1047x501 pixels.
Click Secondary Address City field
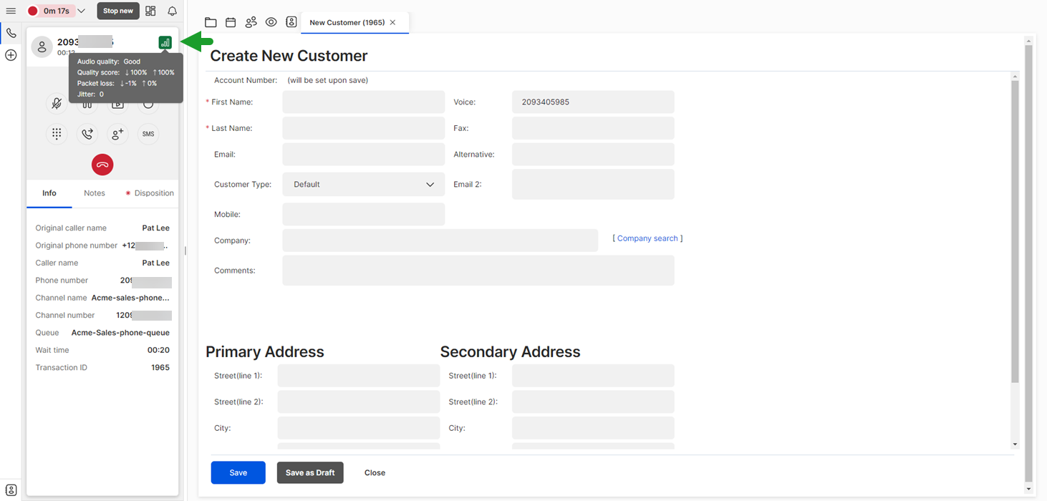coord(593,428)
